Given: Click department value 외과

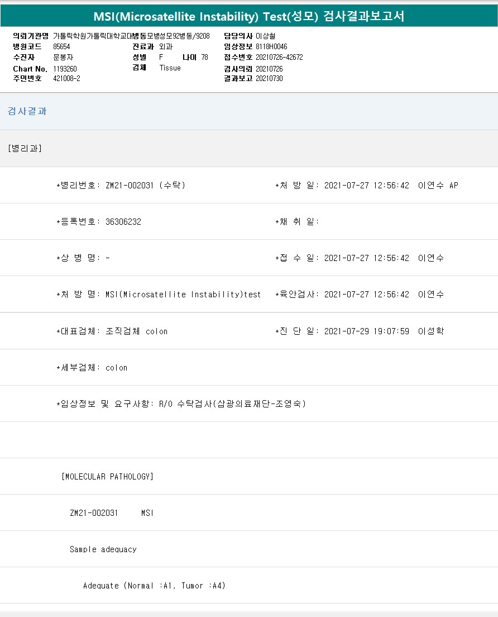Looking at the screenshot, I should coord(166,46).
